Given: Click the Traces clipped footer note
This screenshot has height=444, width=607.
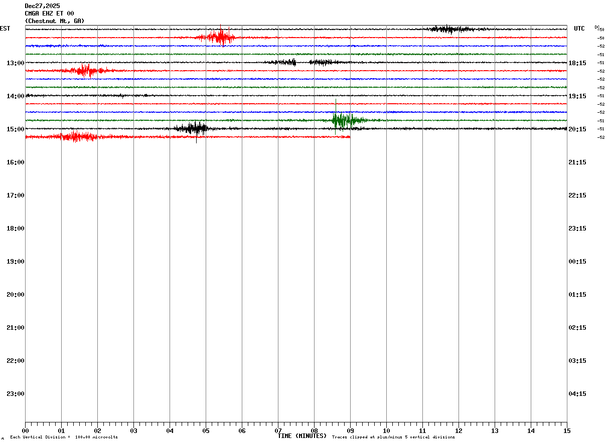Looking at the screenshot, I should [x=393, y=437].
